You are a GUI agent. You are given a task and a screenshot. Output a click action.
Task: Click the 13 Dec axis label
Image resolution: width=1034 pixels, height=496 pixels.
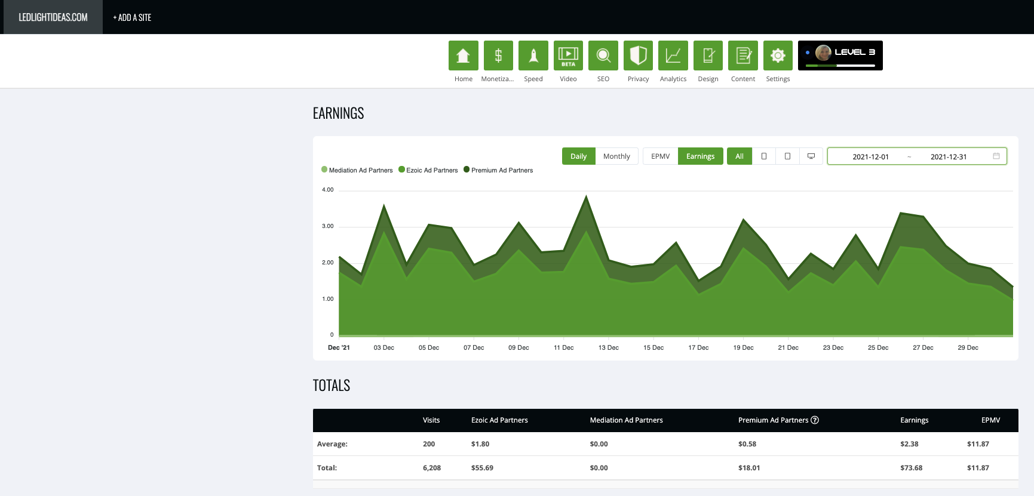(x=609, y=347)
